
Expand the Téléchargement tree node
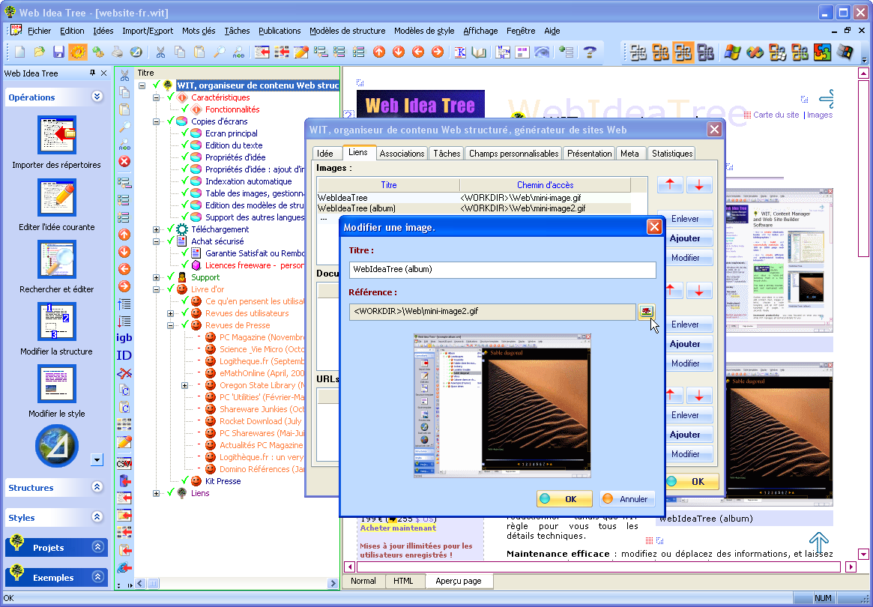click(x=157, y=229)
